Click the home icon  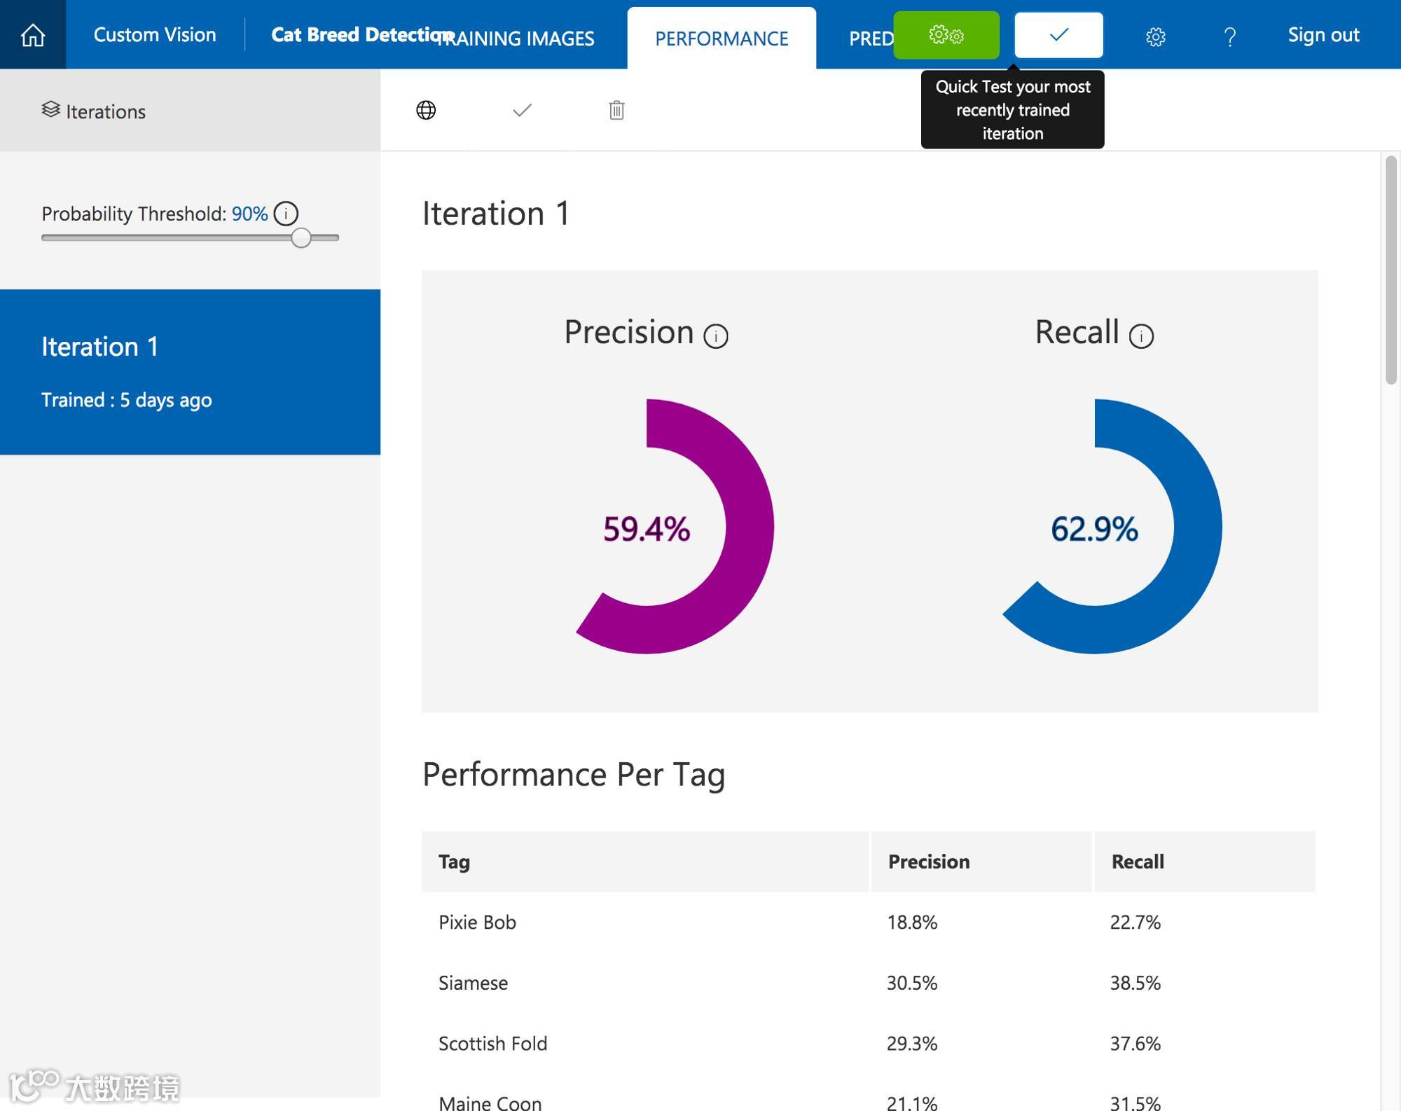coord(33,35)
